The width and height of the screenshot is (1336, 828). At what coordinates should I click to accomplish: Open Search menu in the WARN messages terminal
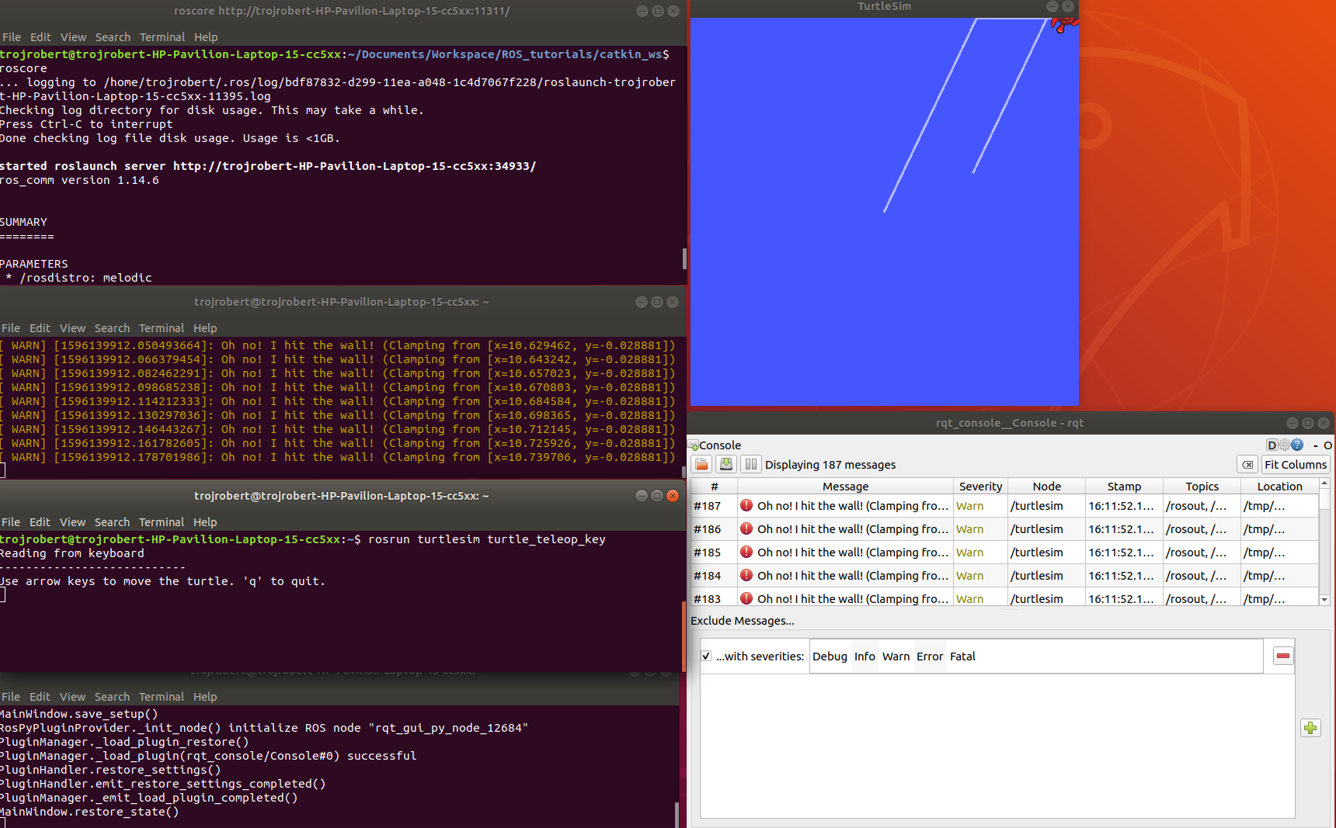[x=112, y=328]
